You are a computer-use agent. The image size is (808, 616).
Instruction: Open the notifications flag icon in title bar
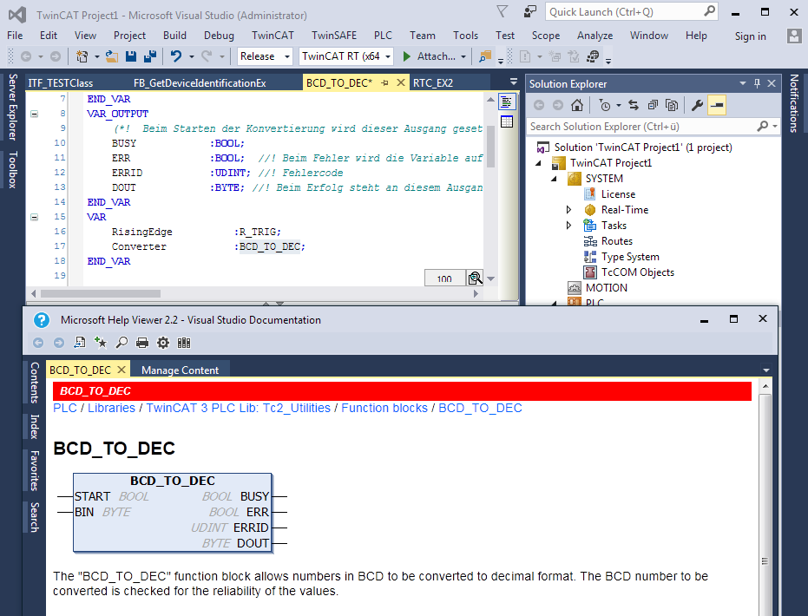(x=502, y=11)
